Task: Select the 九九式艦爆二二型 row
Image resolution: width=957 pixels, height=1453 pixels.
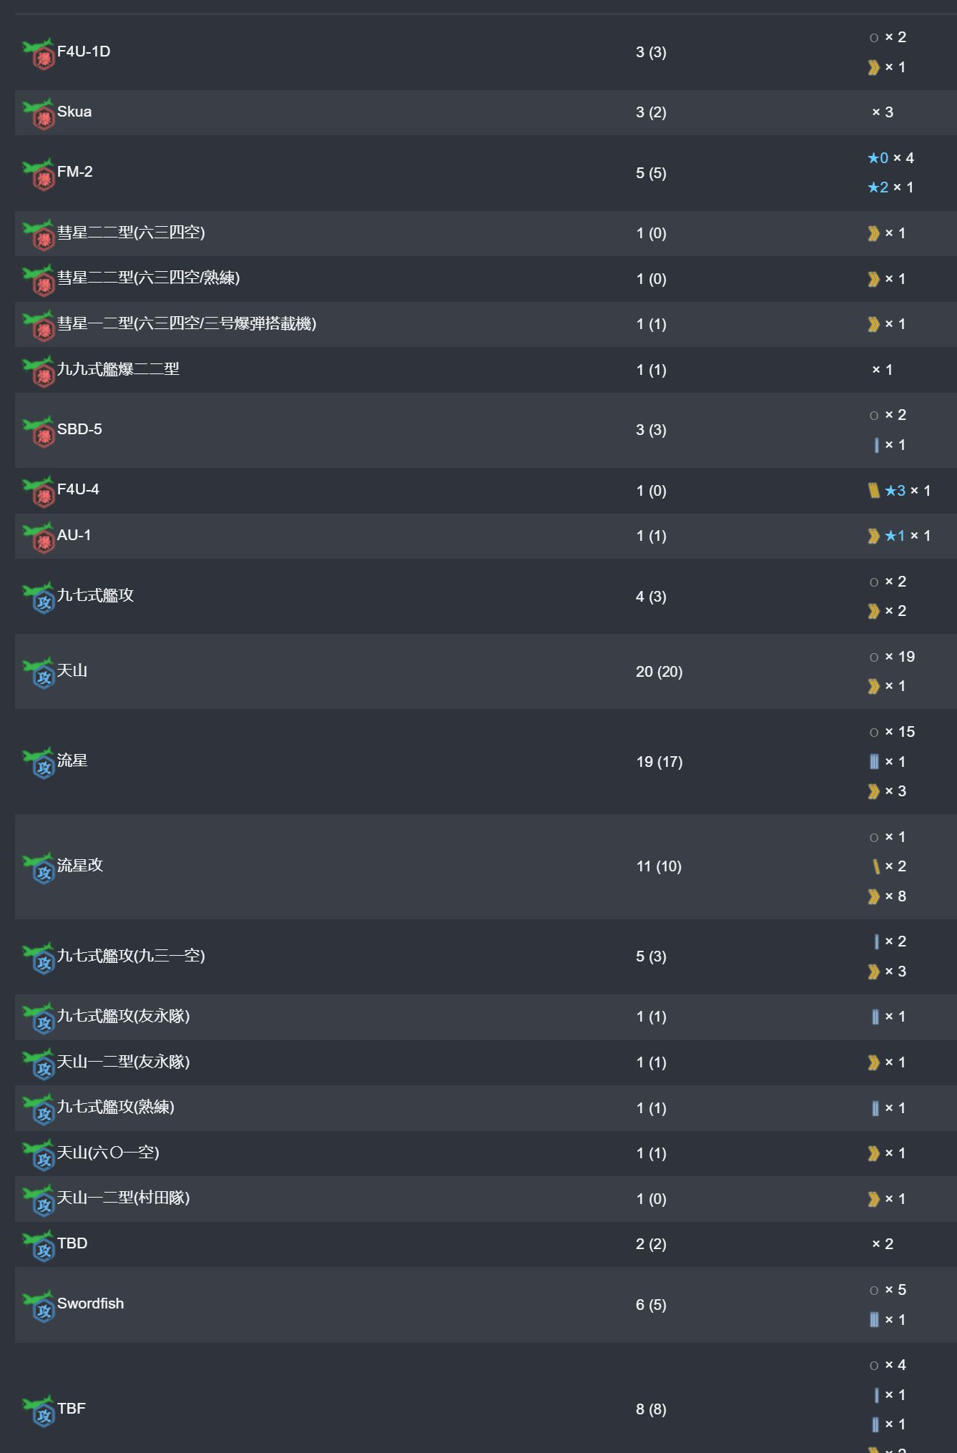Action: pyautogui.click(x=486, y=370)
